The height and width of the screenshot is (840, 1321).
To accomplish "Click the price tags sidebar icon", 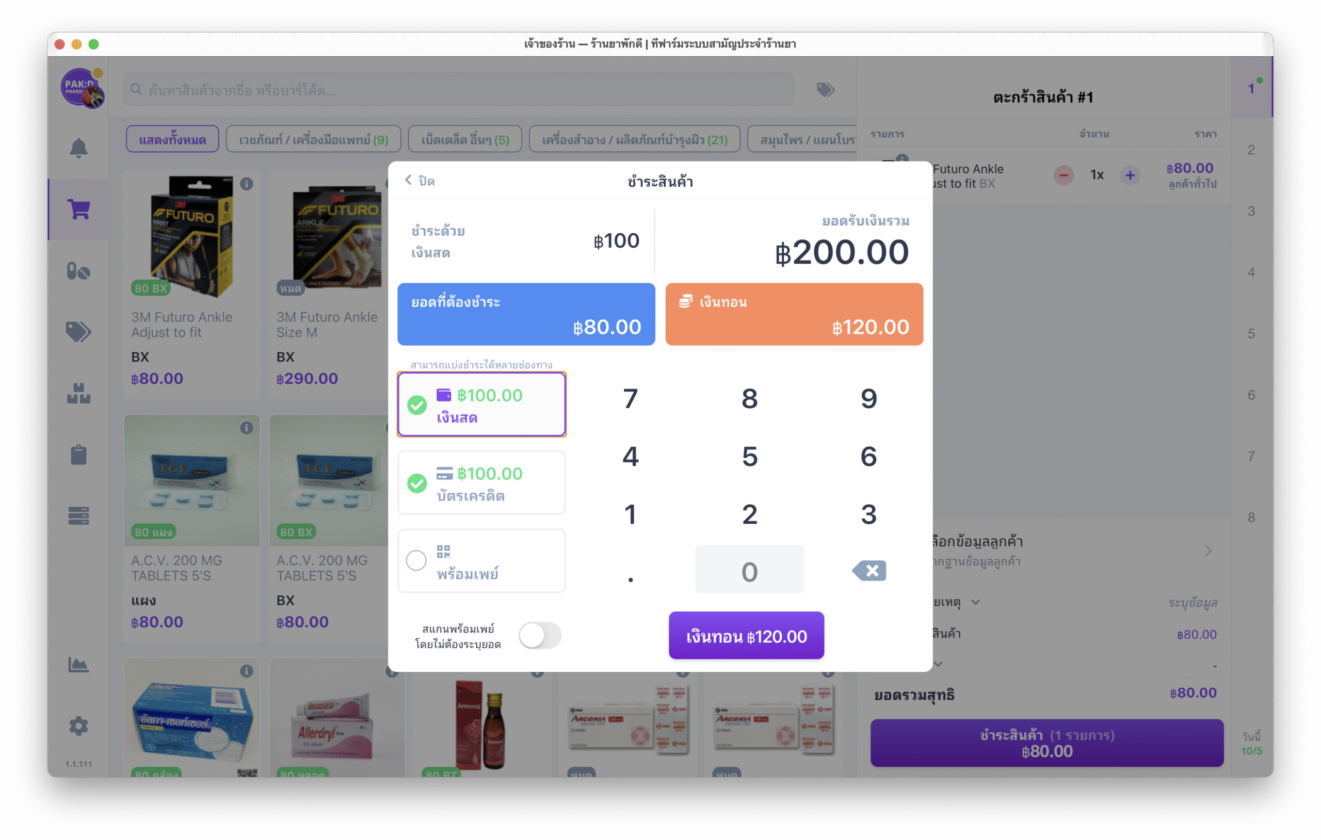I will click(78, 332).
